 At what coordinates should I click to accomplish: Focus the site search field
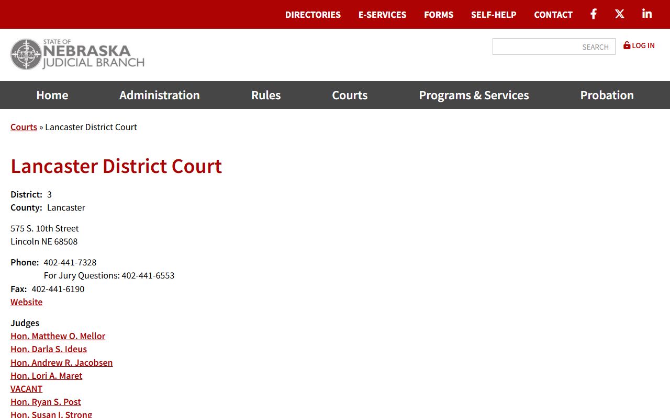554,47
